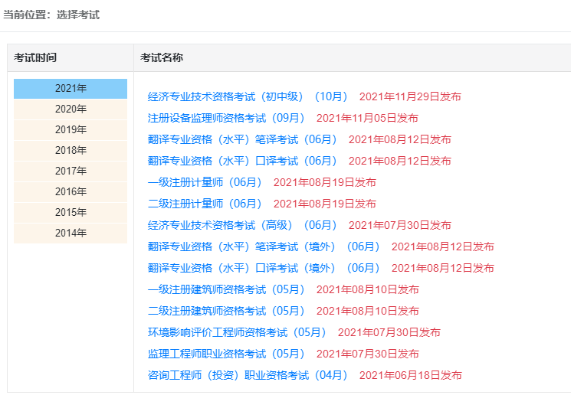Select 翻译专业资格（水平）口译考试（06月） link

(x=242, y=161)
